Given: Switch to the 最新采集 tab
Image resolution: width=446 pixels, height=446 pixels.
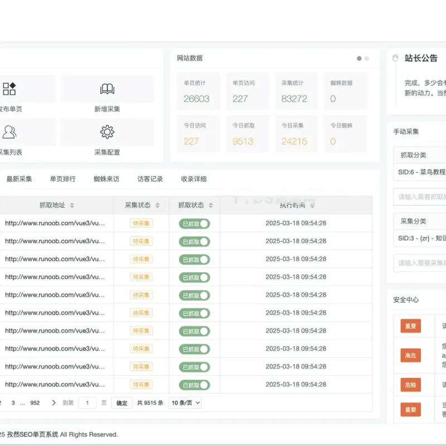Looking at the screenshot, I should pyautogui.click(x=19, y=179).
